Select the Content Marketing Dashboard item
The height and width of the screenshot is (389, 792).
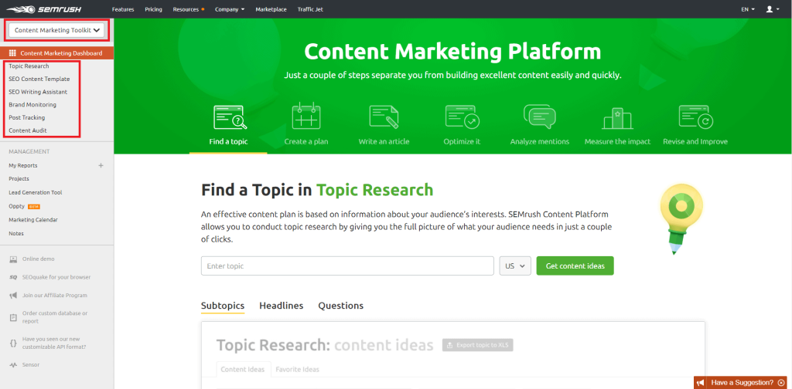(56, 53)
